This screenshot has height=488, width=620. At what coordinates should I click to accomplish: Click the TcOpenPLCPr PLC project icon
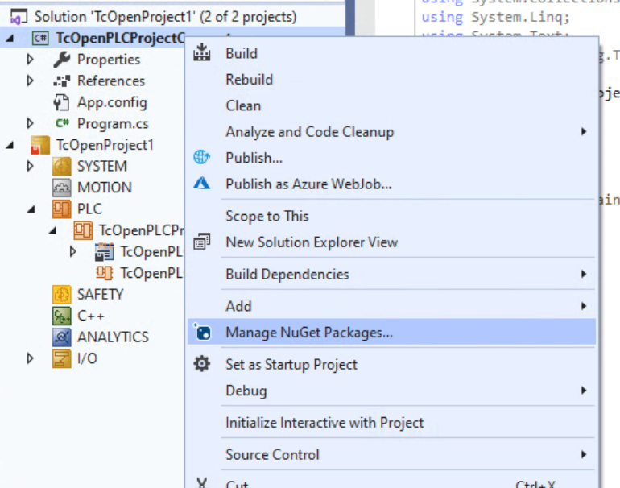point(83,230)
